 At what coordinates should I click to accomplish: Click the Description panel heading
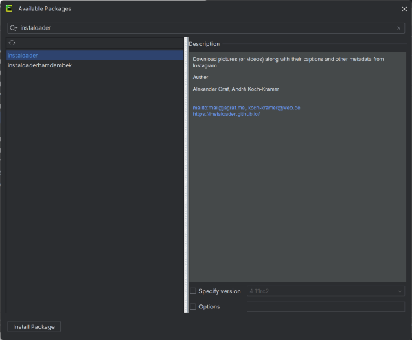tap(204, 44)
